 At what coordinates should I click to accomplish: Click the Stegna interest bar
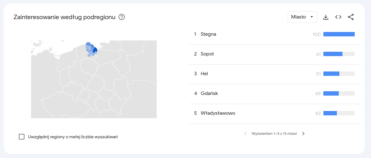pos(339,34)
